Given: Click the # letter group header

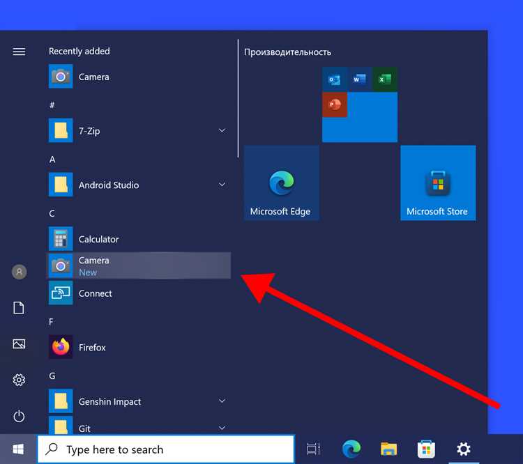Looking at the screenshot, I should point(52,105).
